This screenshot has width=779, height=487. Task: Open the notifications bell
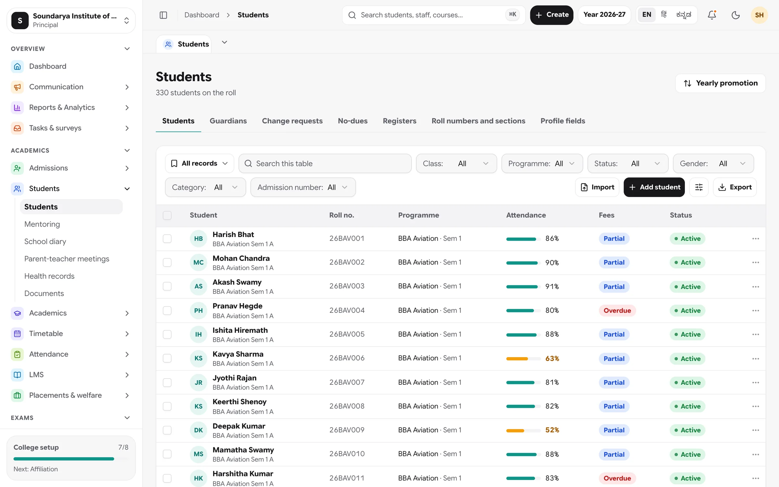(712, 15)
